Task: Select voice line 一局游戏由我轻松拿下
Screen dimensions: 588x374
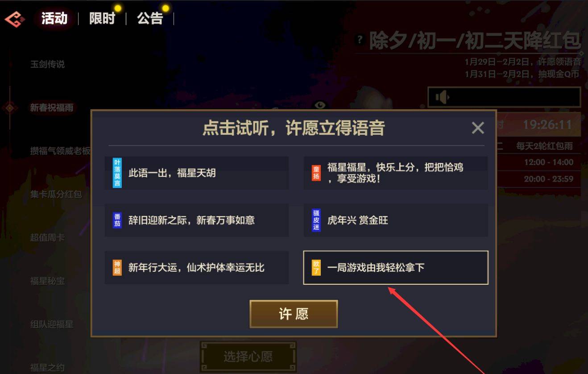Action: pos(396,267)
